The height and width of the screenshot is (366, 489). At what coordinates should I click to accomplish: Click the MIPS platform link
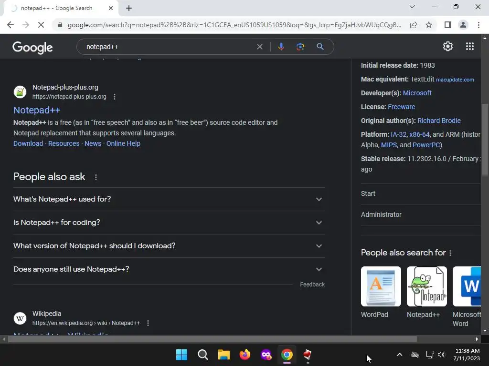coord(389,145)
